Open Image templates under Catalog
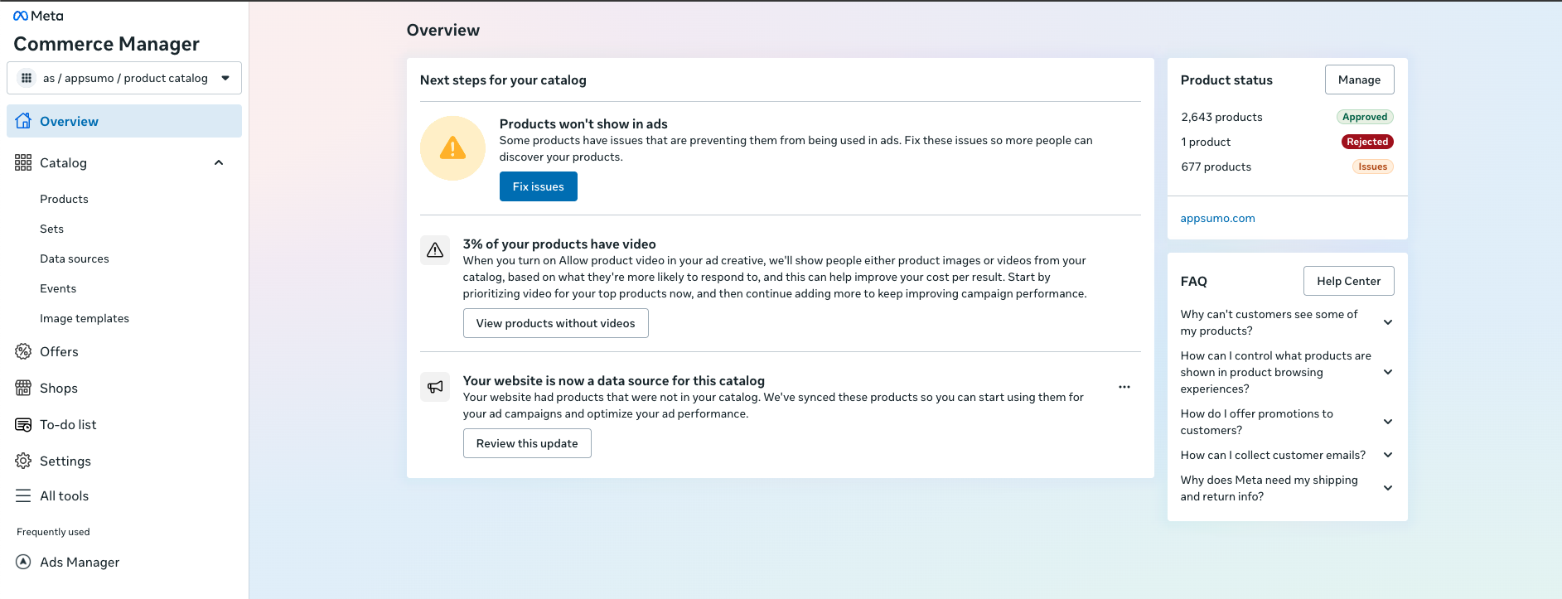1562x599 pixels. [x=85, y=318]
